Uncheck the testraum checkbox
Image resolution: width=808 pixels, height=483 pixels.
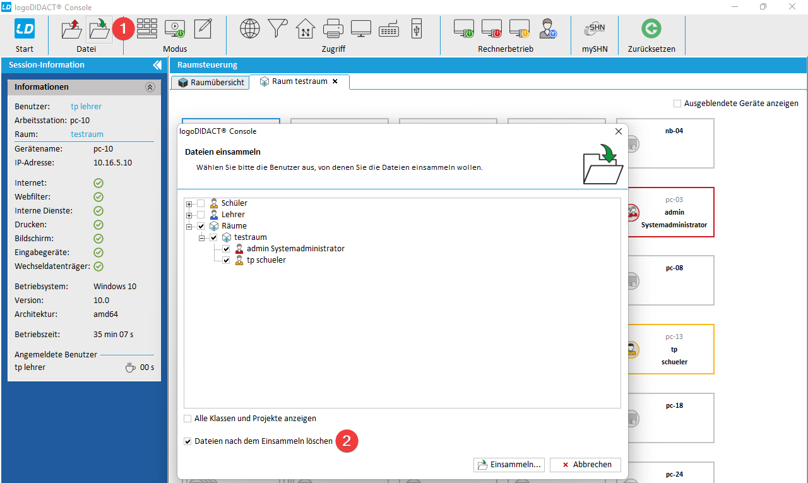pyautogui.click(x=213, y=237)
